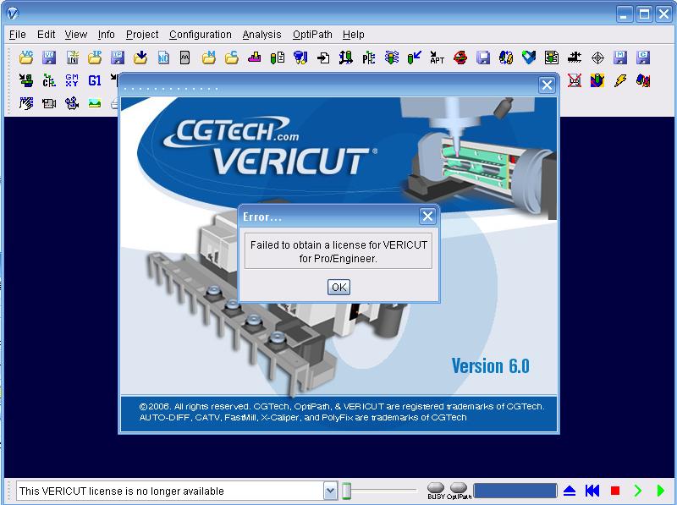Open the Help menu
This screenshot has height=505, width=677.
[x=354, y=35]
